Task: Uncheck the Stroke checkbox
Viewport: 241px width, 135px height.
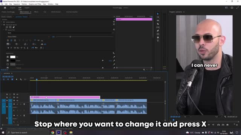Action: 8,61
